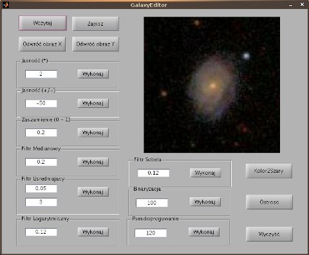309x255 pixels.
Task: Click the Wczytaj load button
Action: click(42, 23)
